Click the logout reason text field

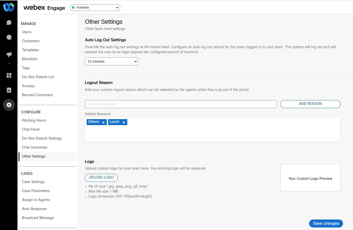[180, 104]
